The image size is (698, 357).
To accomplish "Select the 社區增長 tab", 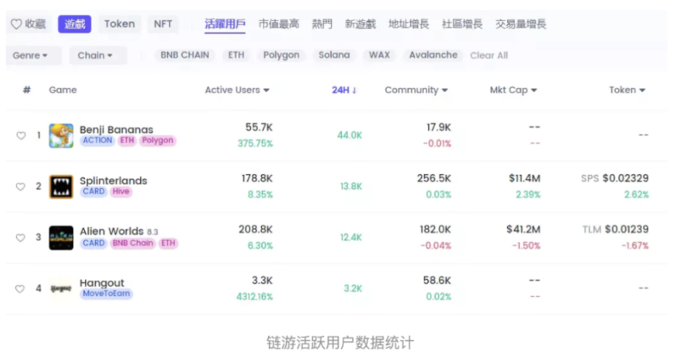I will [462, 24].
